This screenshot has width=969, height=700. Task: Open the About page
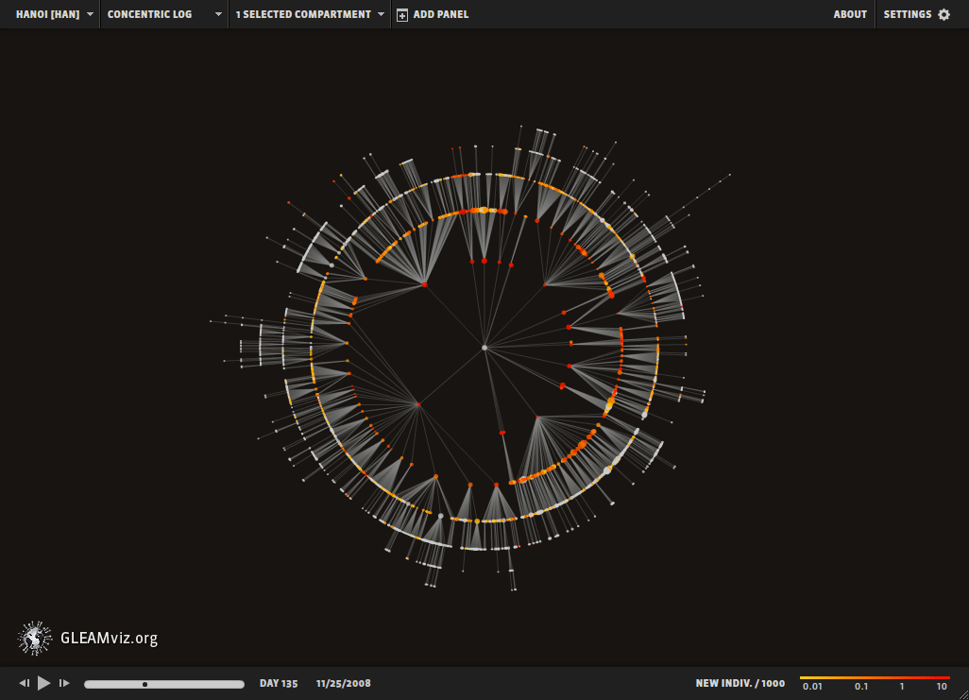click(850, 14)
